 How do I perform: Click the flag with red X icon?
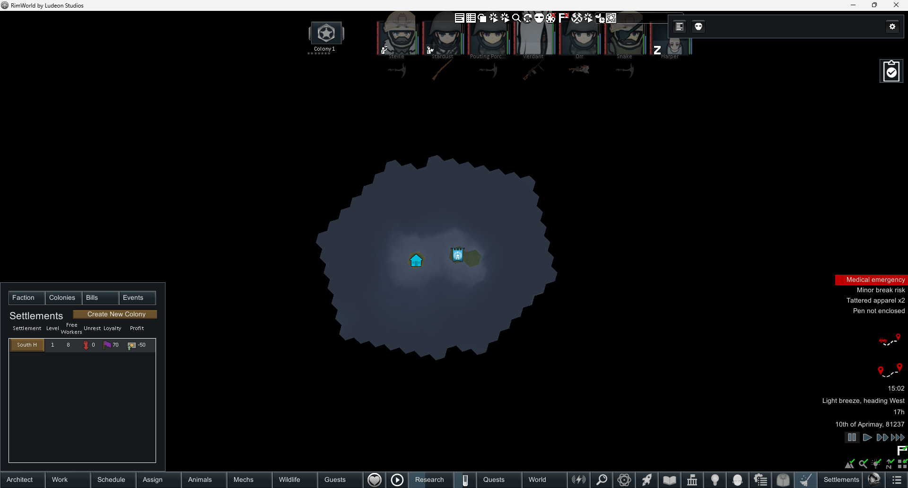point(563,18)
